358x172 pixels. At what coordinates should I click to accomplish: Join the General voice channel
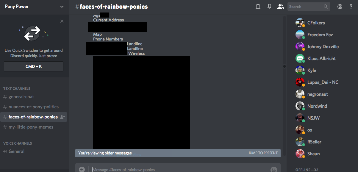coord(16,151)
